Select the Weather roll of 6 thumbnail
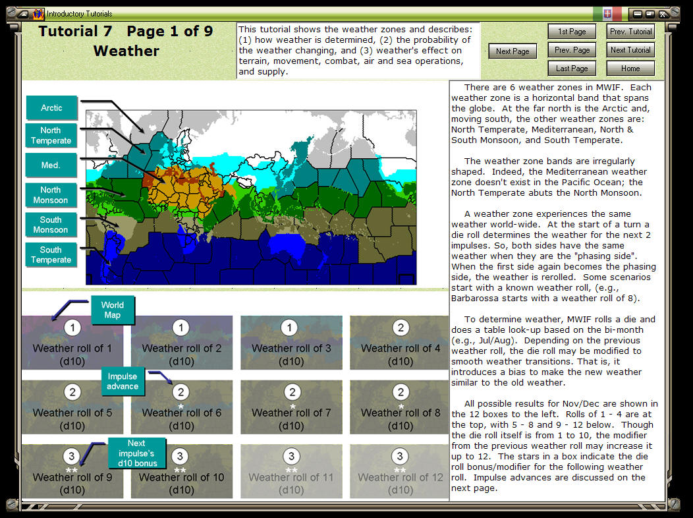 (182, 407)
